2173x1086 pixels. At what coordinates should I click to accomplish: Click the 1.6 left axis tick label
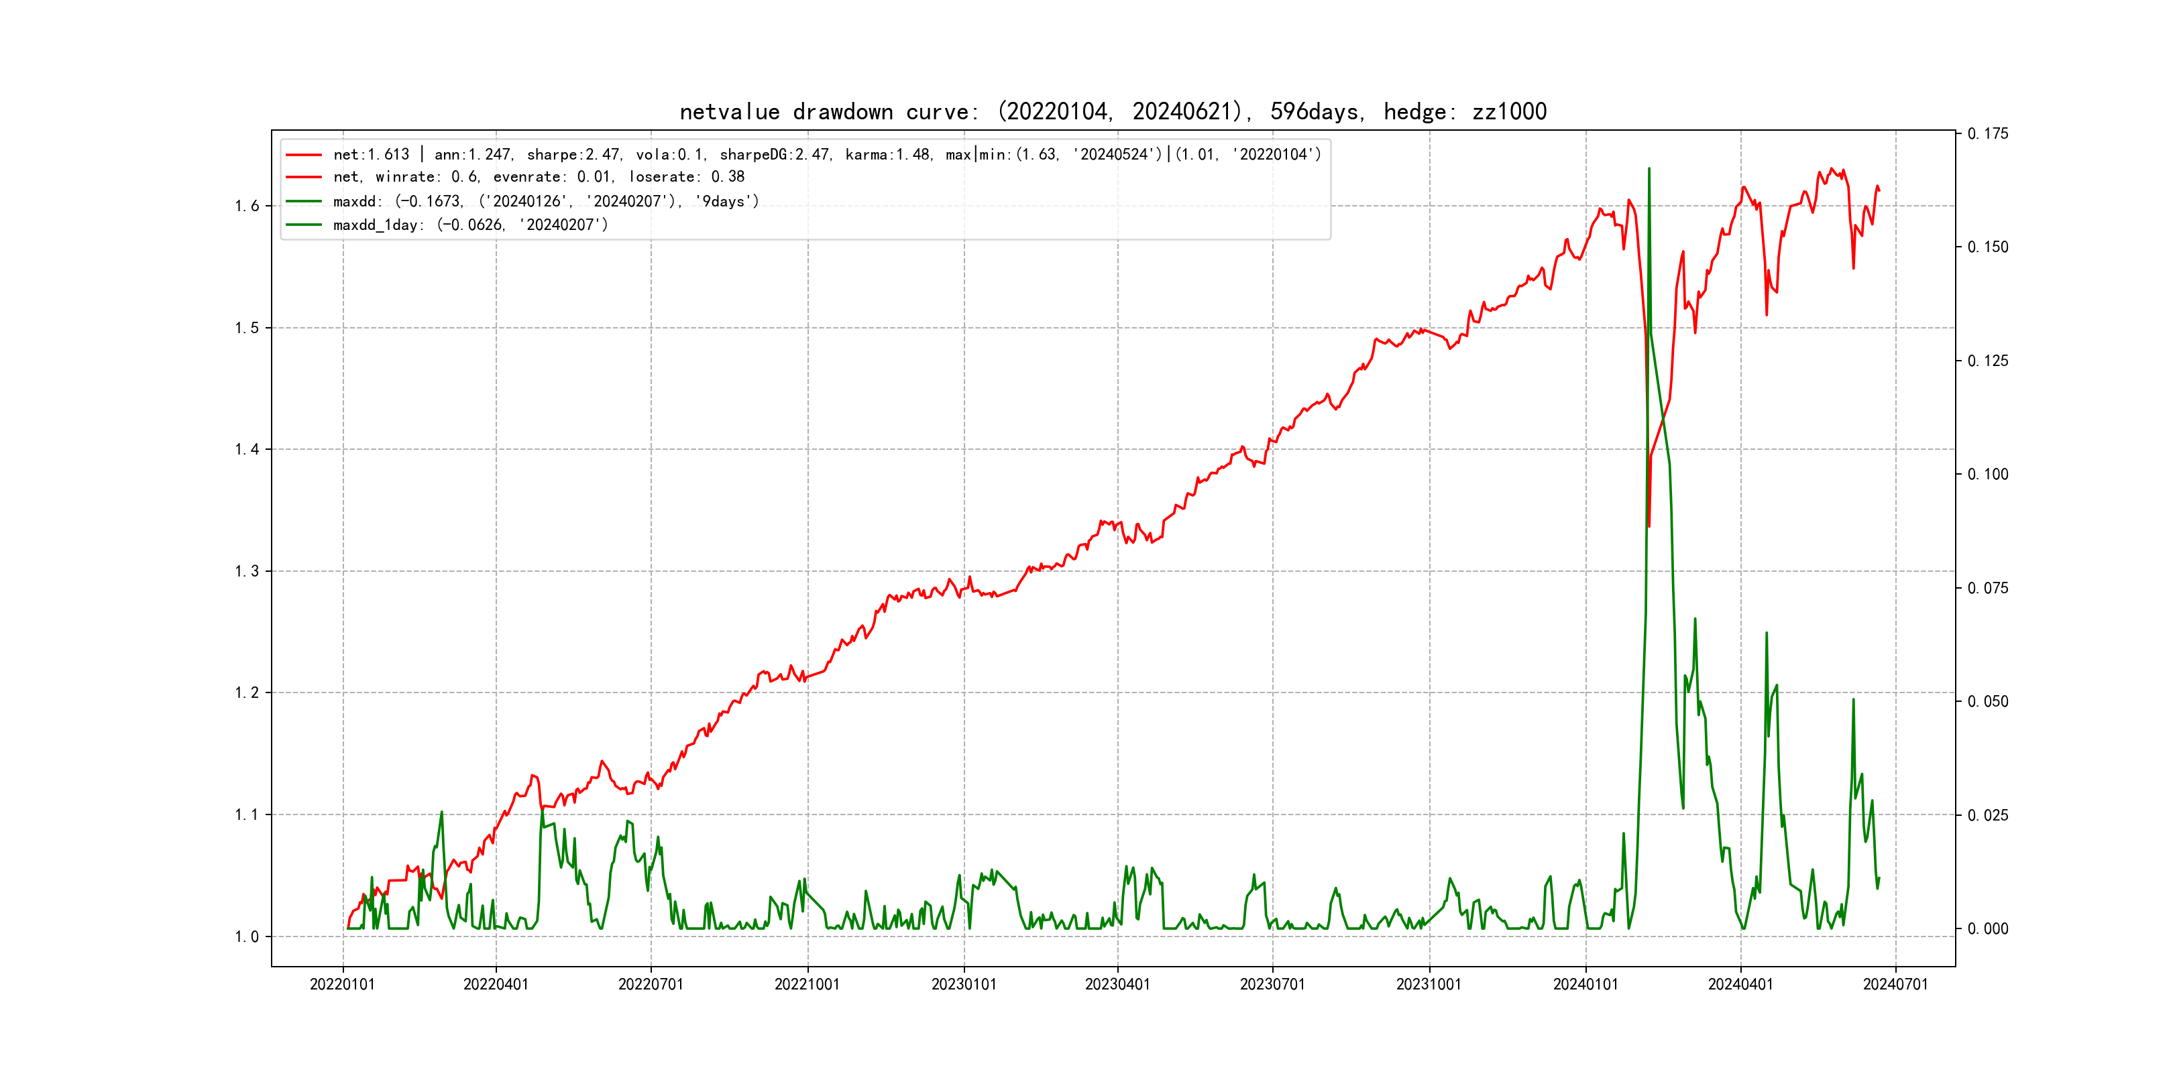(x=246, y=206)
